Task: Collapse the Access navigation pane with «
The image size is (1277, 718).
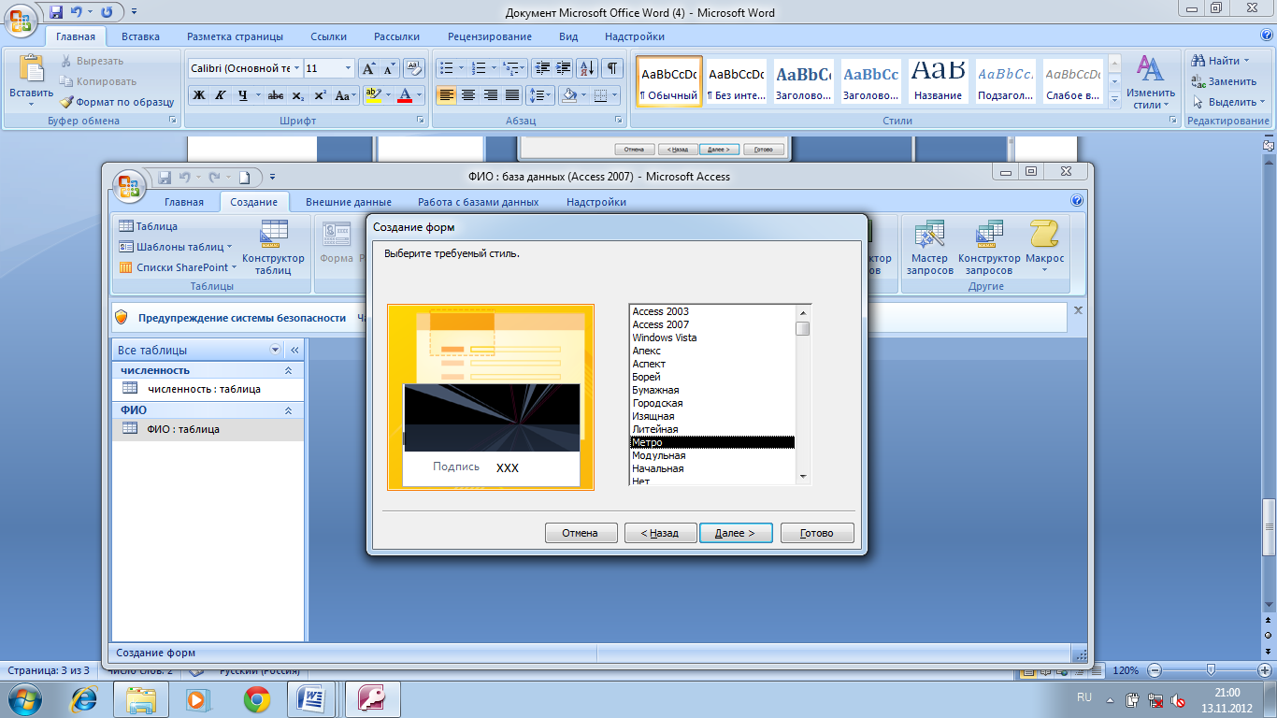Action: click(x=294, y=350)
